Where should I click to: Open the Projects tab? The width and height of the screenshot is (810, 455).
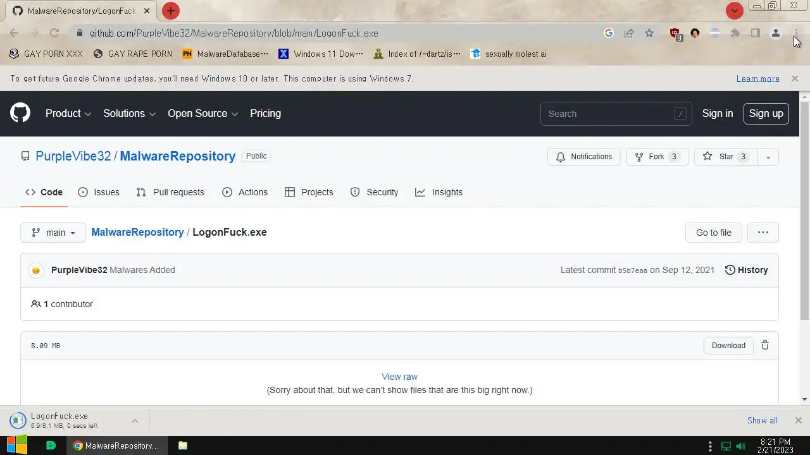click(x=309, y=192)
